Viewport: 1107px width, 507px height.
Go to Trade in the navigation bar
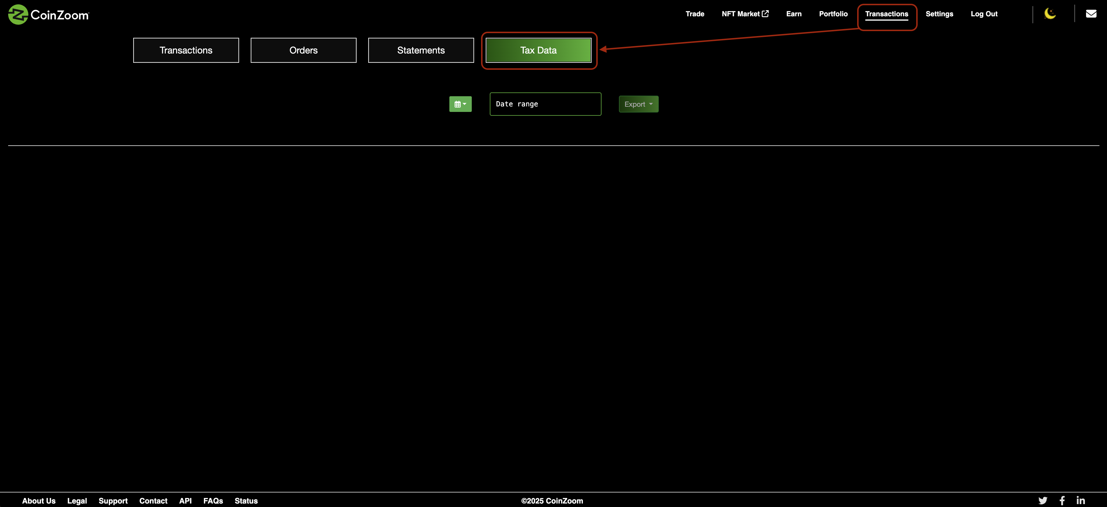(695, 14)
